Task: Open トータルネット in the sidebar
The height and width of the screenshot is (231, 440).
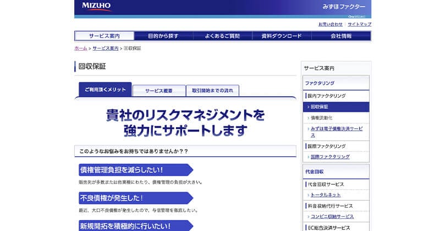Action: pos(326,195)
